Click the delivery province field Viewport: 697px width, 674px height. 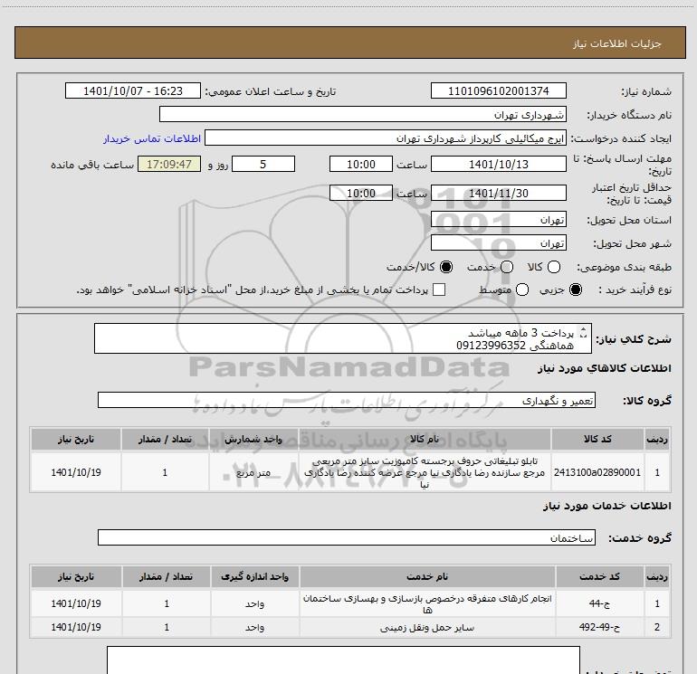pyautogui.click(x=498, y=220)
